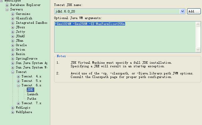202x125 pixels.
Task: Select Glassfish in the tree
Action: pos(24,18)
